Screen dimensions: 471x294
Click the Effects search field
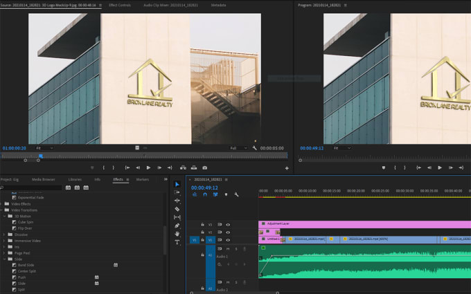point(31,187)
